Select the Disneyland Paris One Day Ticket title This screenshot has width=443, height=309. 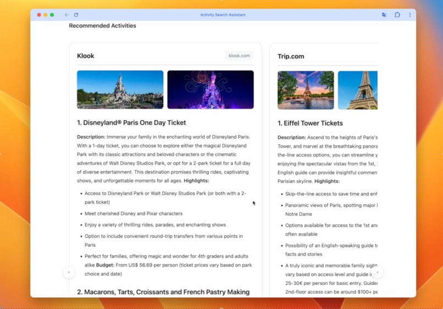click(x=131, y=123)
